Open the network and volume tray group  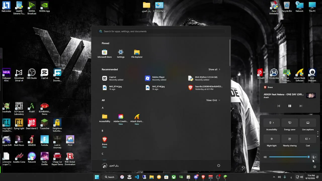pos(299,177)
